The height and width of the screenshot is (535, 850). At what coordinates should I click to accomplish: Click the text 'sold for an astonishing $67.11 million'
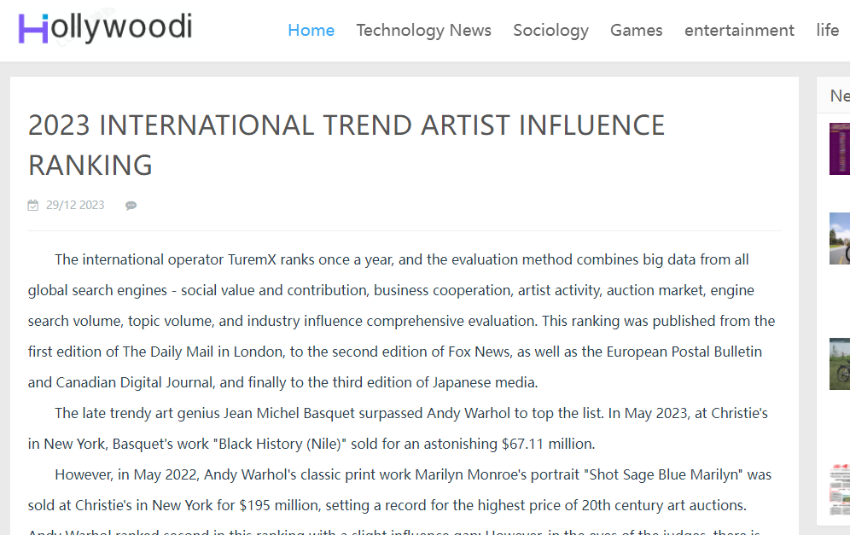click(473, 444)
